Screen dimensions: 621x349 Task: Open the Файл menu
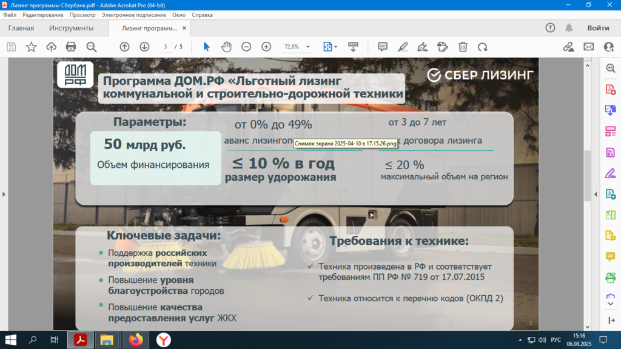(x=10, y=15)
